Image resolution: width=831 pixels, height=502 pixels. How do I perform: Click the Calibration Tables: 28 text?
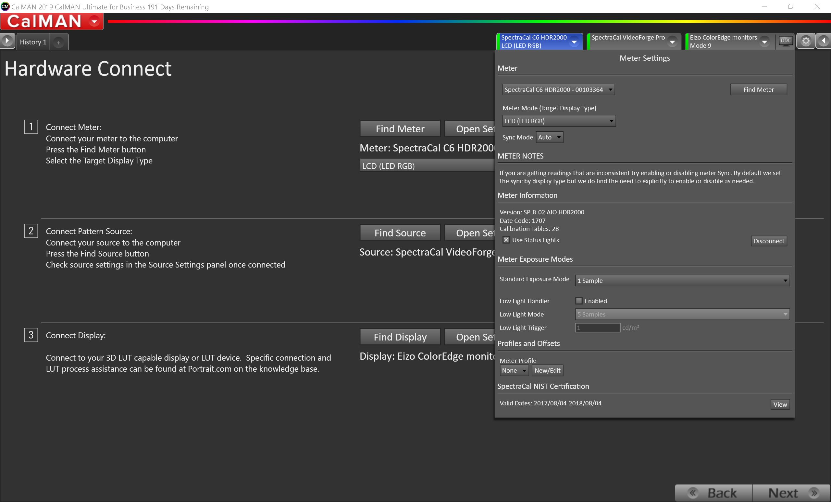(x=529, y=228)
